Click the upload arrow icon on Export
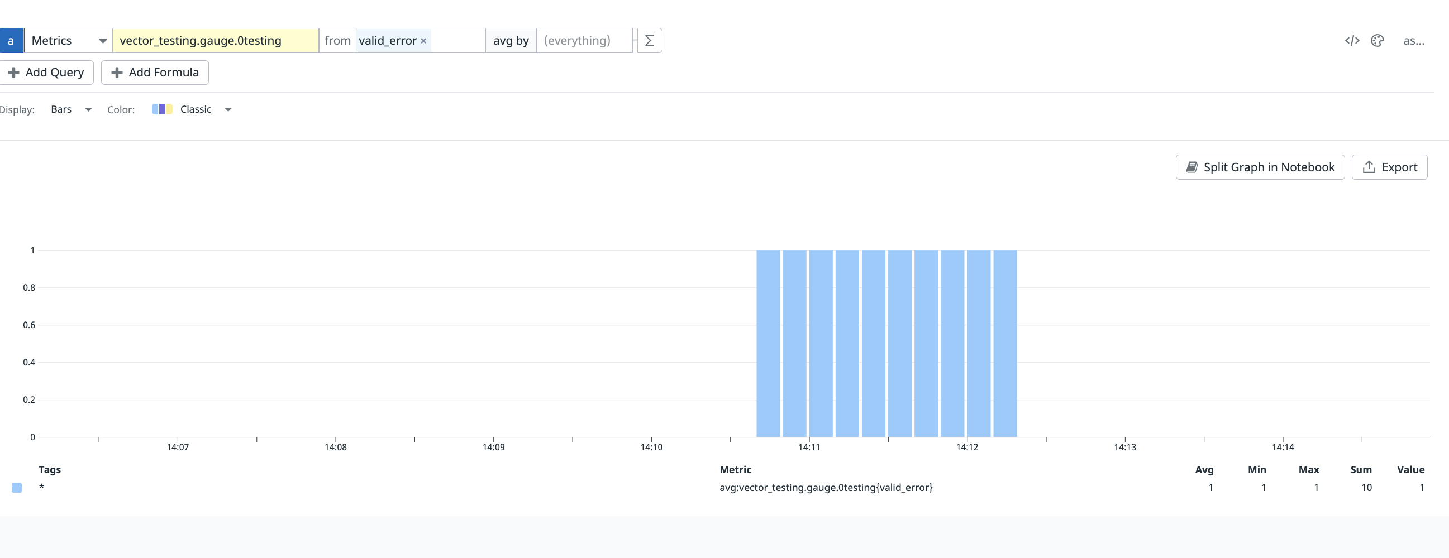The height and width of the screenshot is (558, 1449). point(1369,167)
